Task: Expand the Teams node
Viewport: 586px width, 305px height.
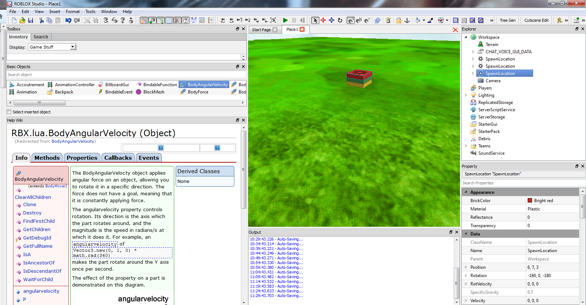Action: [466, 146]
